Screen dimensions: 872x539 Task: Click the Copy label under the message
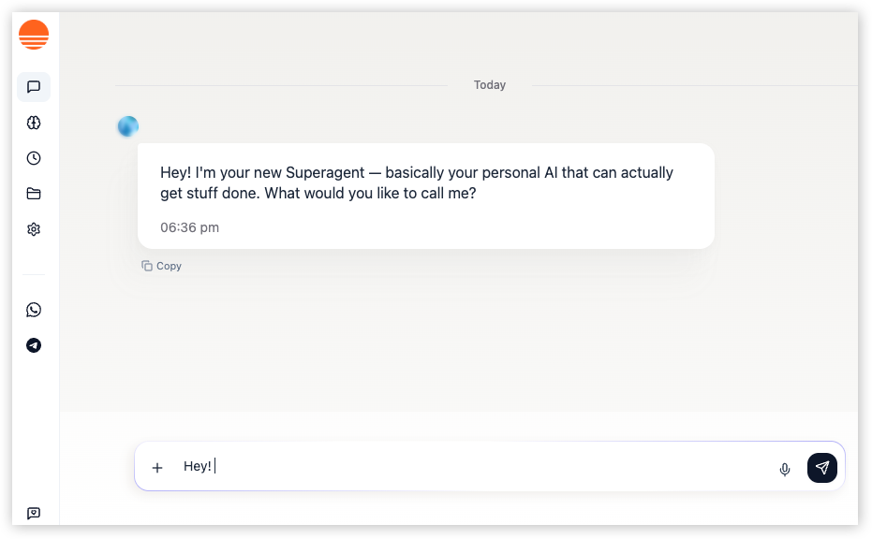[x=169, y=266]
